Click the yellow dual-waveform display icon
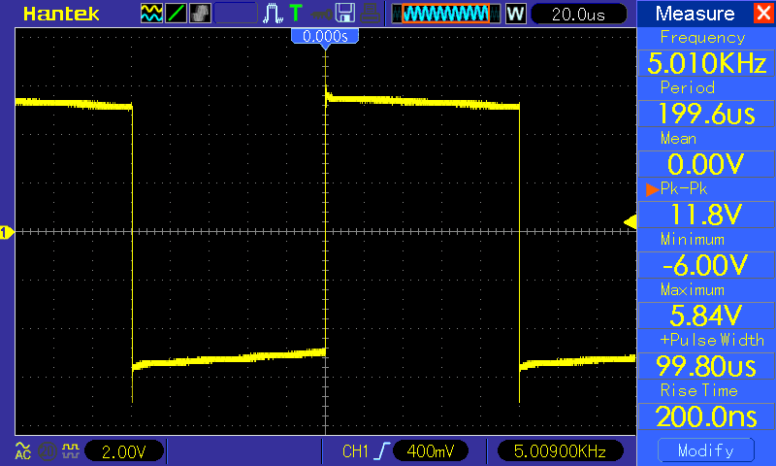Image resolution: width=776 pixels, height=466 pixels. [151, 14]
